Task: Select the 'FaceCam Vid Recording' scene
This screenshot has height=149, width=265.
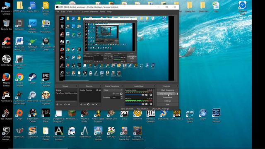Action: (x=66, y=93)
